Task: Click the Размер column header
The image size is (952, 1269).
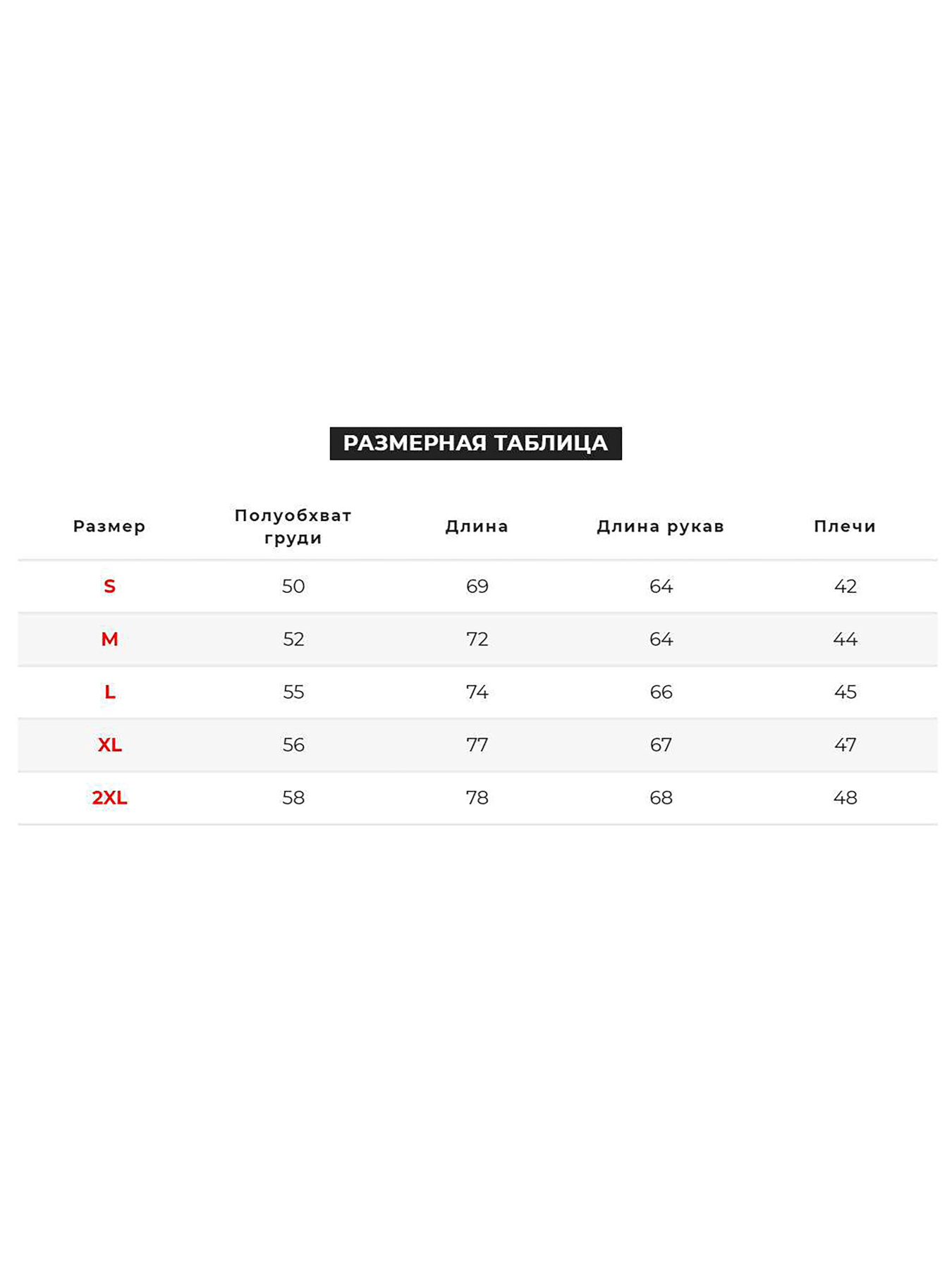Action: pos(109,526)
